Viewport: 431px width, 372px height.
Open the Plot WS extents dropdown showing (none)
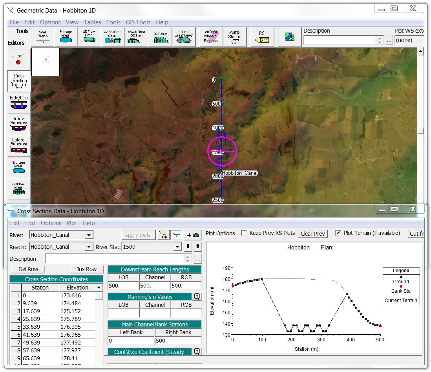(x=409, y=40)
